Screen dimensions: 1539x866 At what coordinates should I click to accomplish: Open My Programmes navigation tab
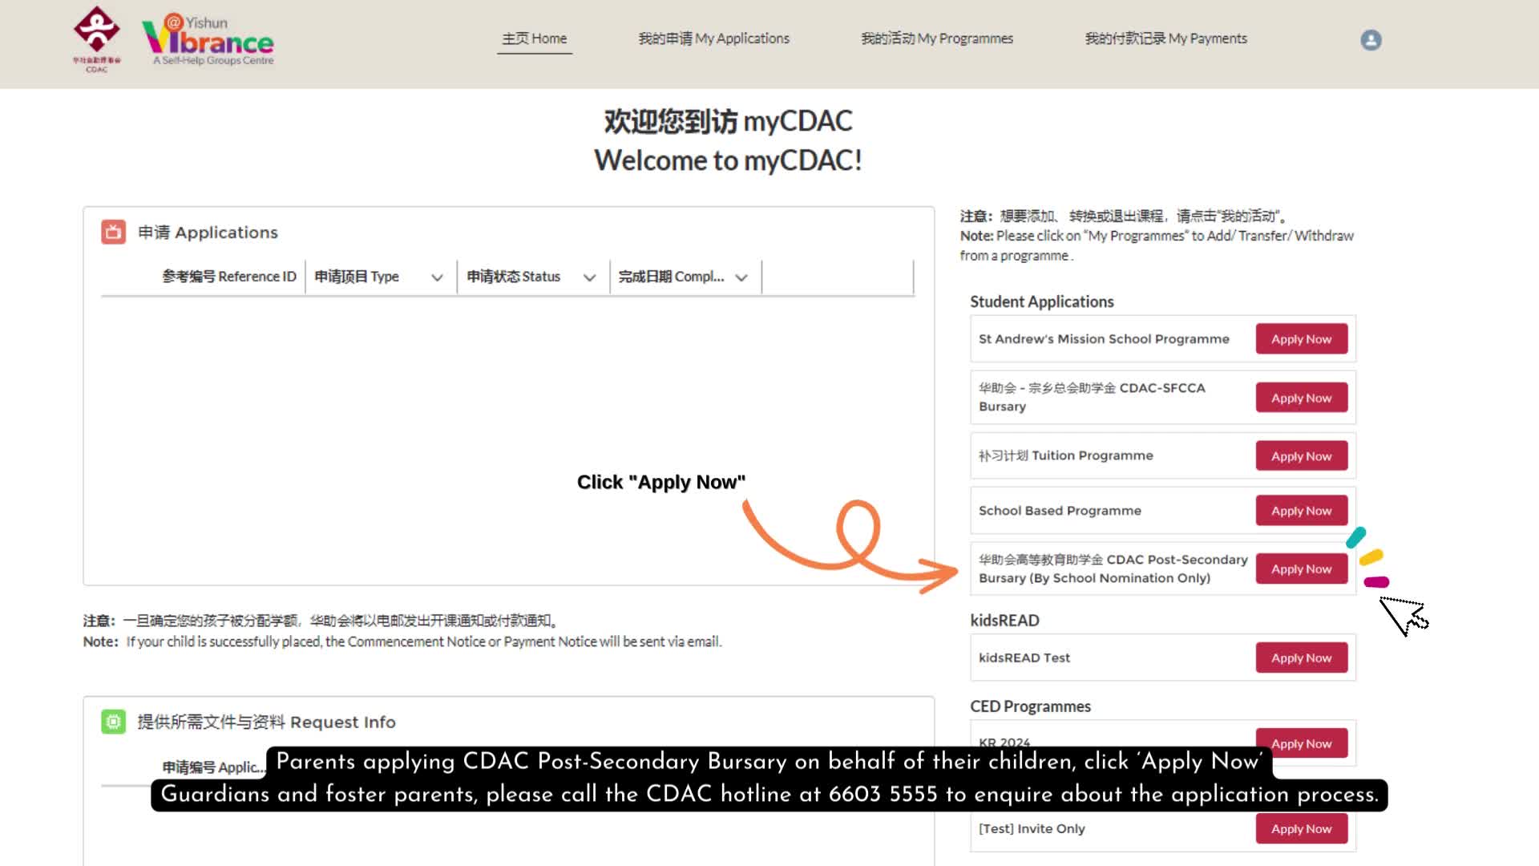tap(936, 38)
